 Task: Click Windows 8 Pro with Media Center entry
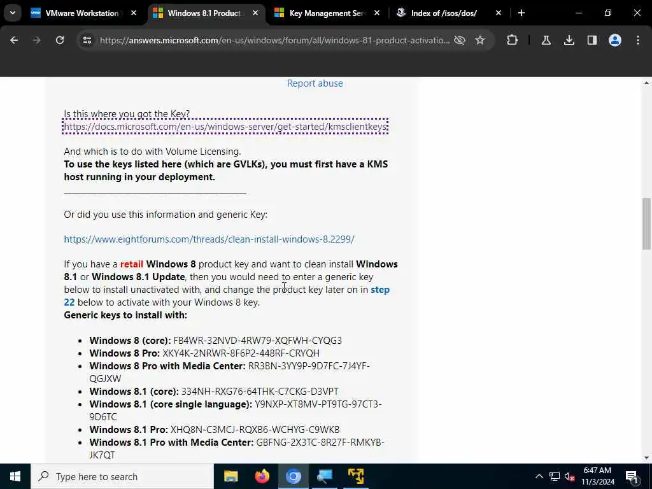pyautogui.click(x=229, y=372)
